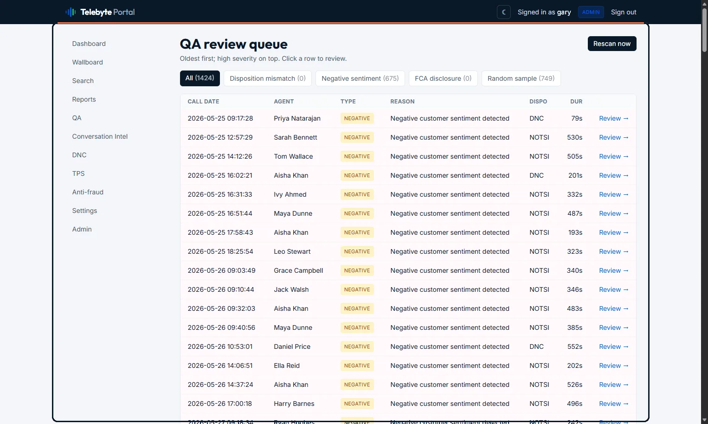
Task: Review Ella Reid's call
Action: pyautogui.click(x=614, y=366)
